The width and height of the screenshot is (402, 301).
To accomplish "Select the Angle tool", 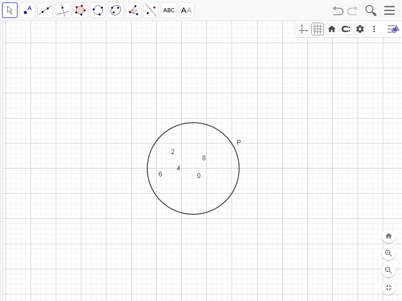I will pyautogui.click(x=133, y=10).
